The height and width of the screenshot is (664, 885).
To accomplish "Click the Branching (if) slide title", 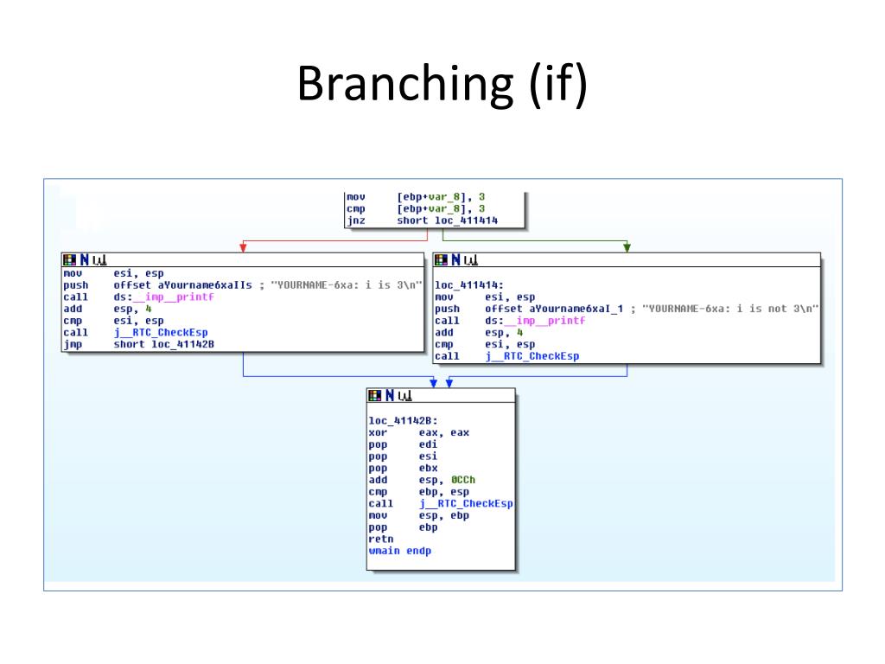I will tap(442, 83).
